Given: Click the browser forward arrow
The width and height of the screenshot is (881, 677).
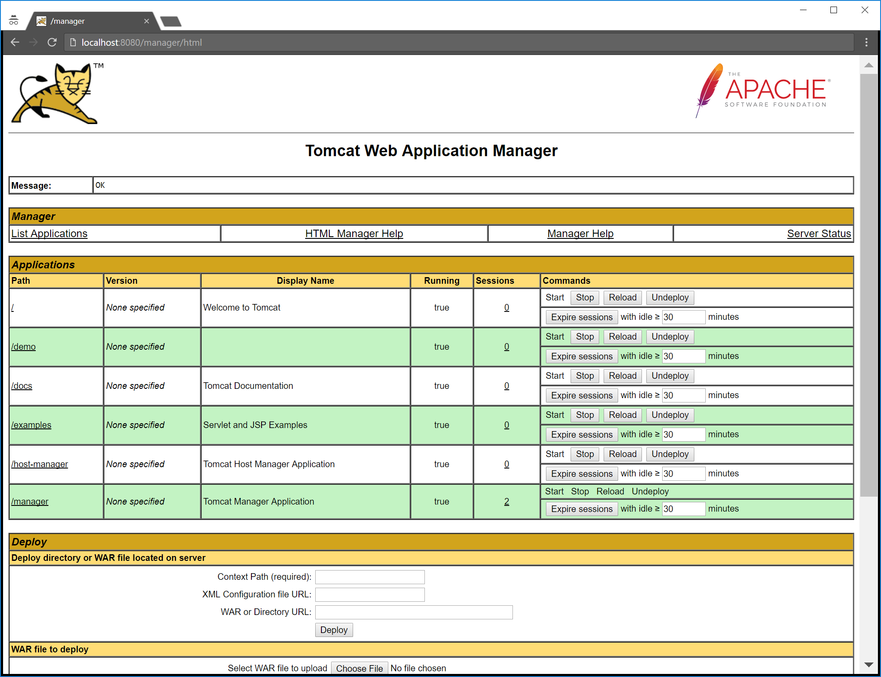Looking at the screenshot, I should pyautogui.click(x=33, y=42).
